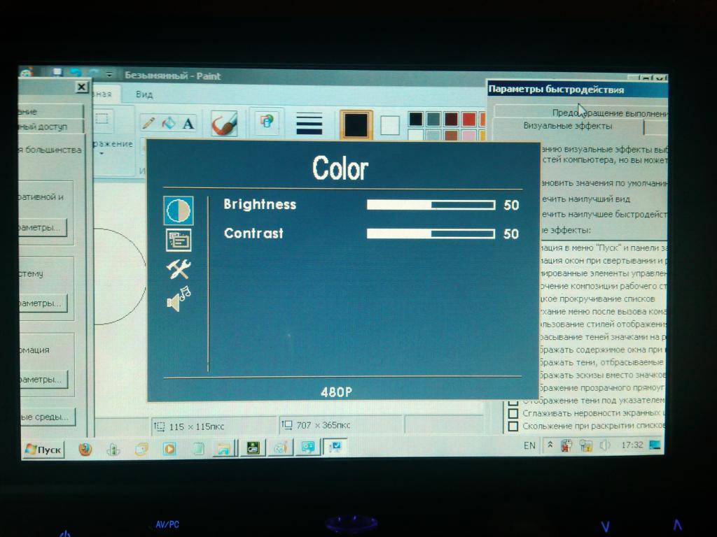Select the Color 1 foreground swatch
Image resolution: width=717 pixels, height=537 pixels.
pyautogui.click(x=356, y=125)
